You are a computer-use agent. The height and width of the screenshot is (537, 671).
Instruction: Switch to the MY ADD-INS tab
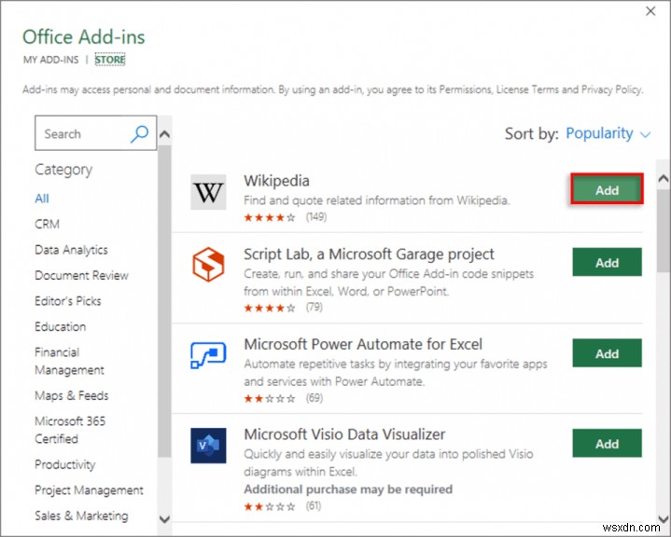(51, 60)
